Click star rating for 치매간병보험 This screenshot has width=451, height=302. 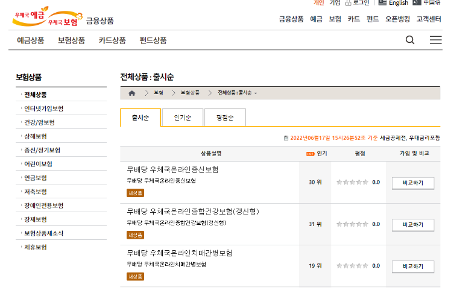[352, 266]
